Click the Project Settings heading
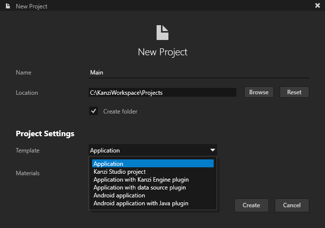Screen dimensions: 325x228 coord(45,134)
